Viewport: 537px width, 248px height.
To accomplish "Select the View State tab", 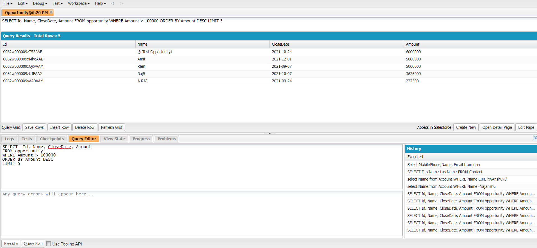I will coord(114,139).
